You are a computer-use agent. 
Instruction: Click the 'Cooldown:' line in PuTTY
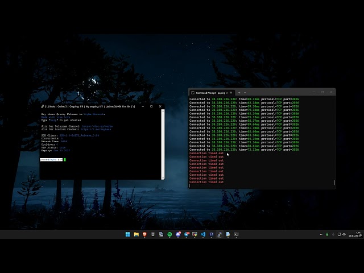tap(49, 144)
